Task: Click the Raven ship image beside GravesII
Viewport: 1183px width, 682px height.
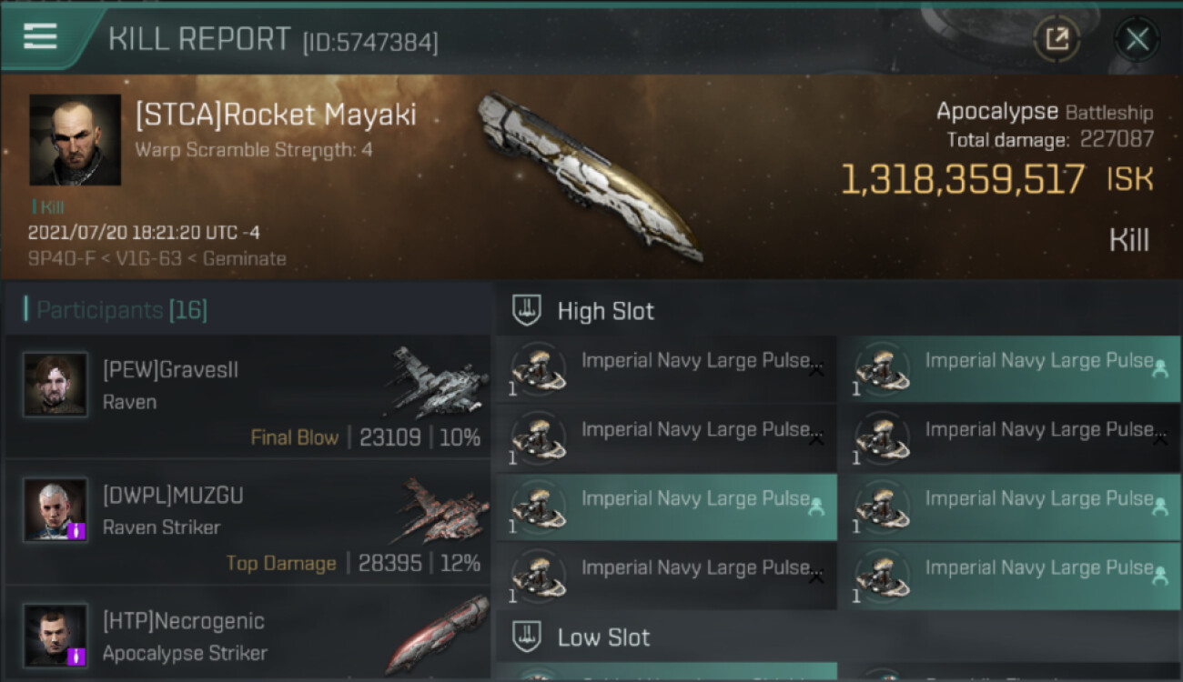Action: coord(440,380)
